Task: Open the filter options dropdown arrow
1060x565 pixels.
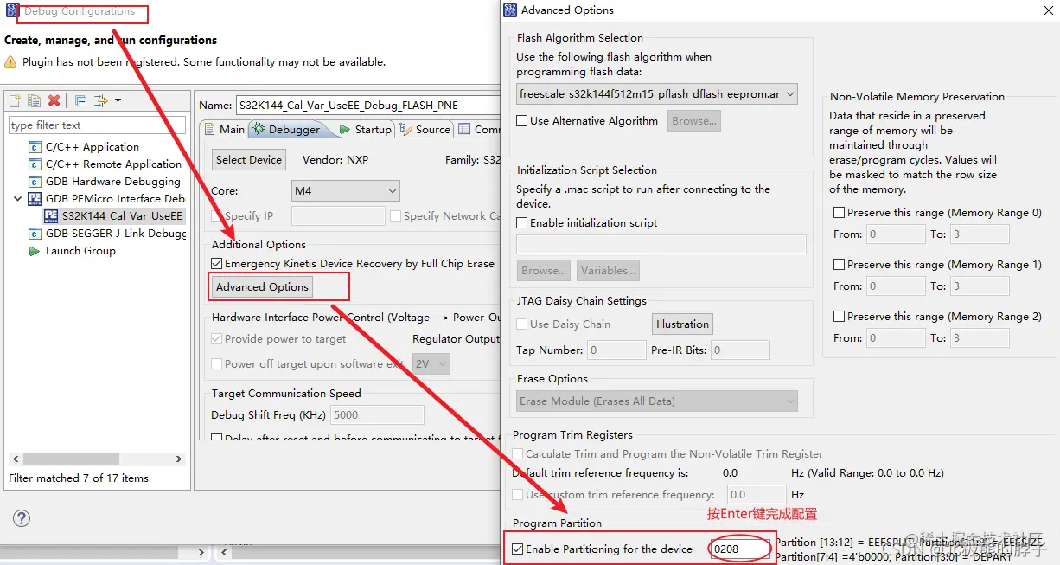Action: (x=118, y=101)
